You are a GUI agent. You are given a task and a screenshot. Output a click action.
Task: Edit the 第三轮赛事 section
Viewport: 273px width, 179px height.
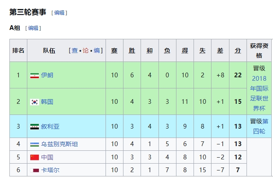coord(59,13)
